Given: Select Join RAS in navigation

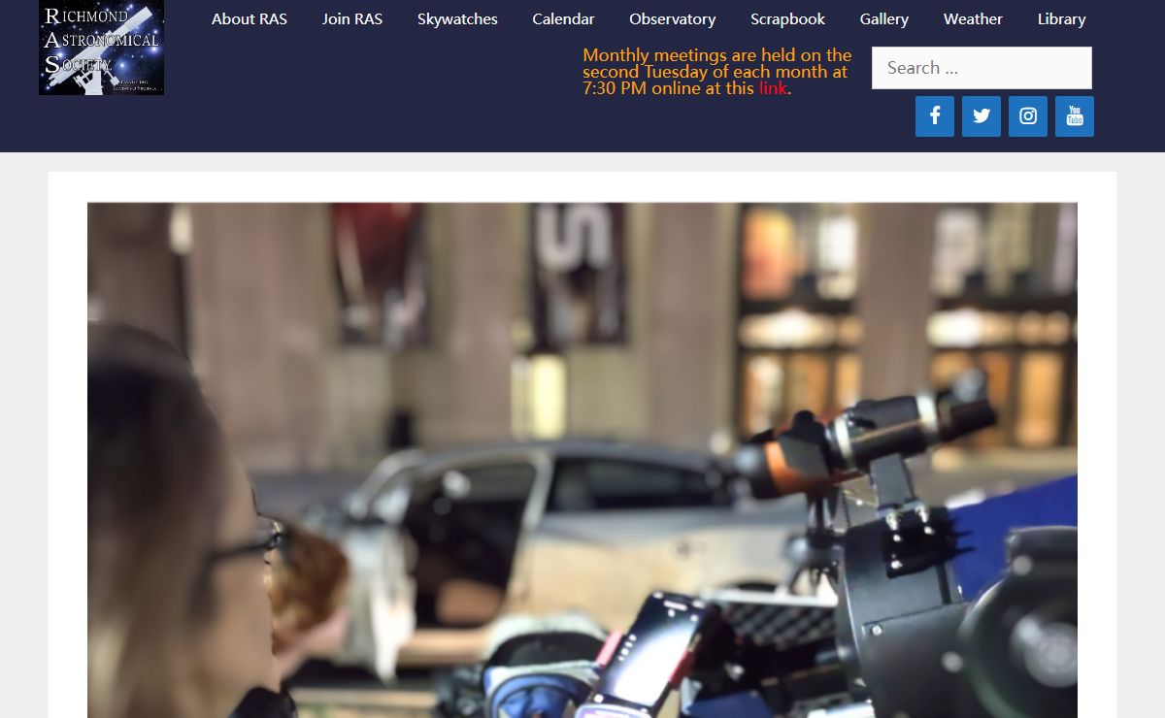Looking at the screenshot, I should tap(352, 19).
